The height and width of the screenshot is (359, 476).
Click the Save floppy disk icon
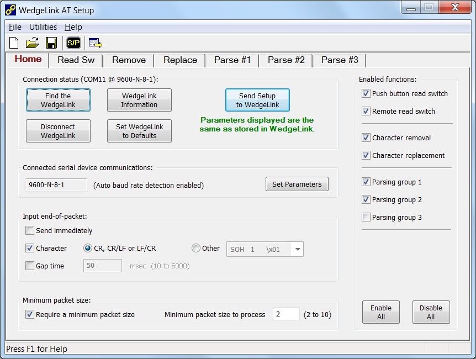point(51,43)
